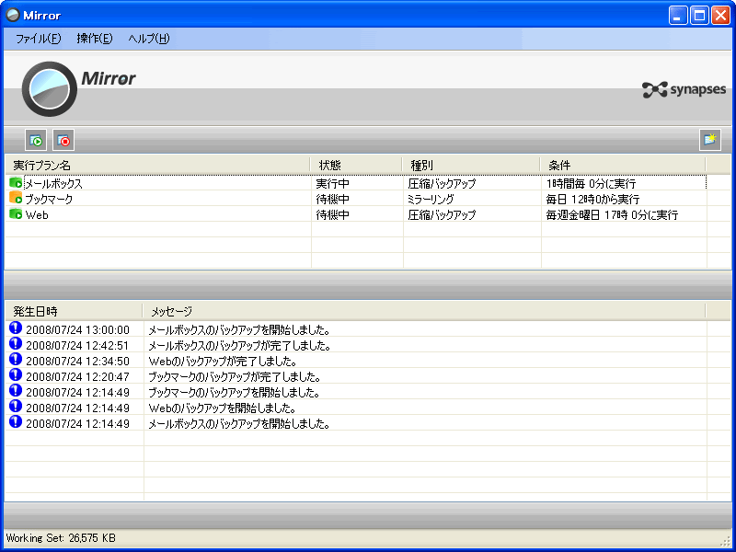Click message ブックマークのバックアップを開始しました。
Image resolution: width=736 pixels, height=552 pixels.
235,393
